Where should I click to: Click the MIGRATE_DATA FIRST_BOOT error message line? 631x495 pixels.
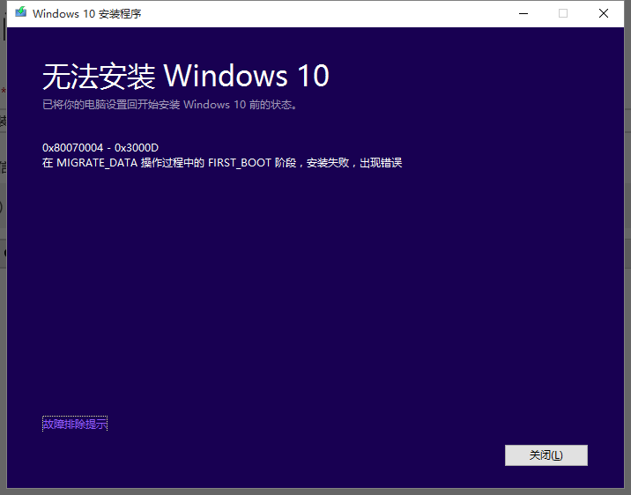coord(222,163)
